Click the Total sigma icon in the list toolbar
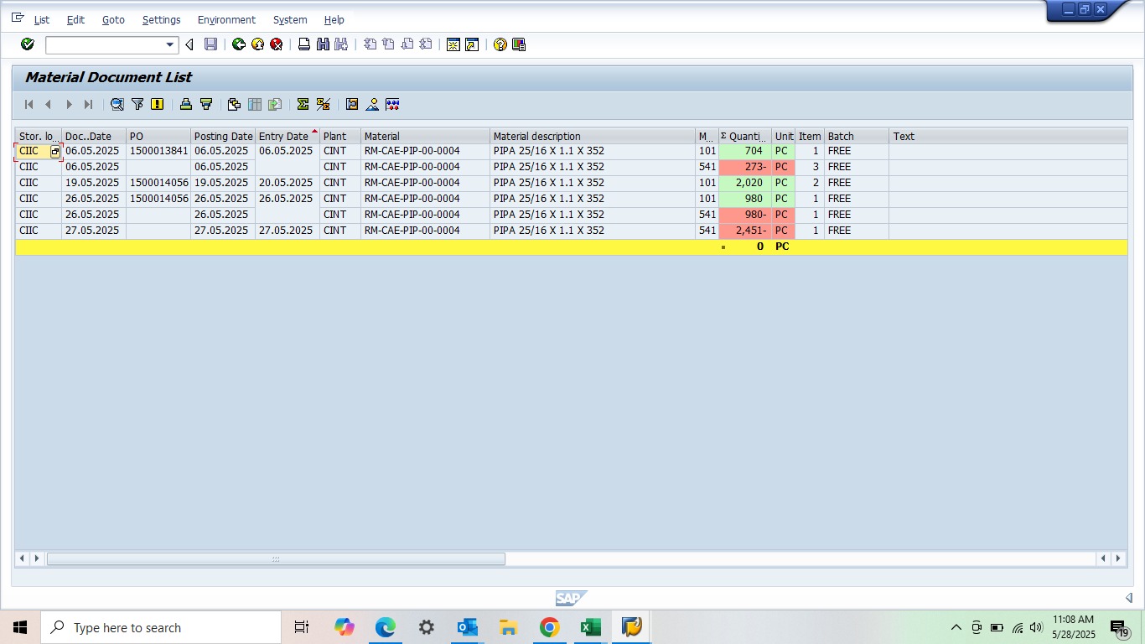The image size is (1145, 644). [303, 104]
